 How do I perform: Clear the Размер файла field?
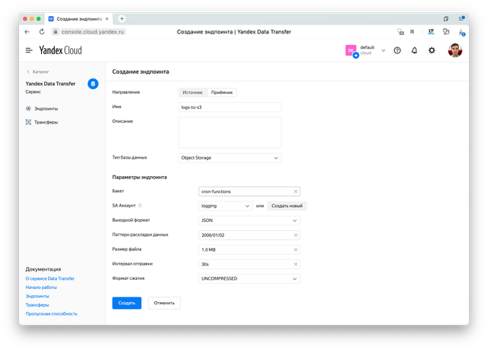295,249
